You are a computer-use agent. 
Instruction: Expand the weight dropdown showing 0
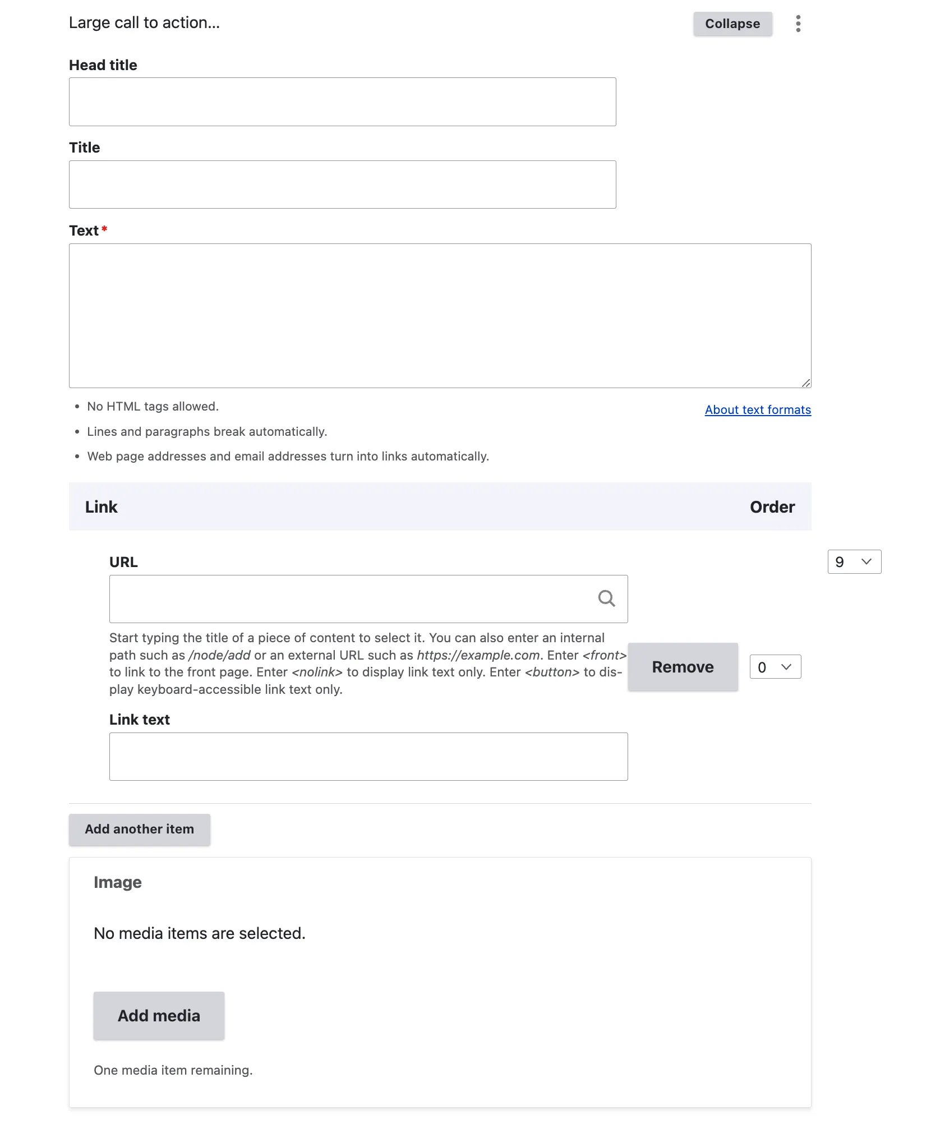[x=775, y=667]
